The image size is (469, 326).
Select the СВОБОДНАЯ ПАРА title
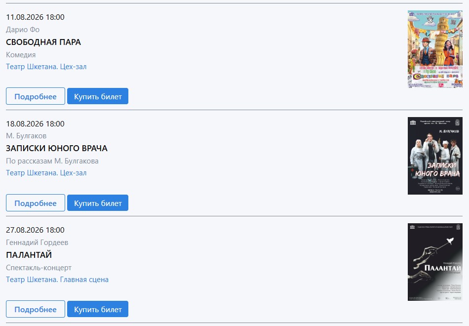coord(43,42)
